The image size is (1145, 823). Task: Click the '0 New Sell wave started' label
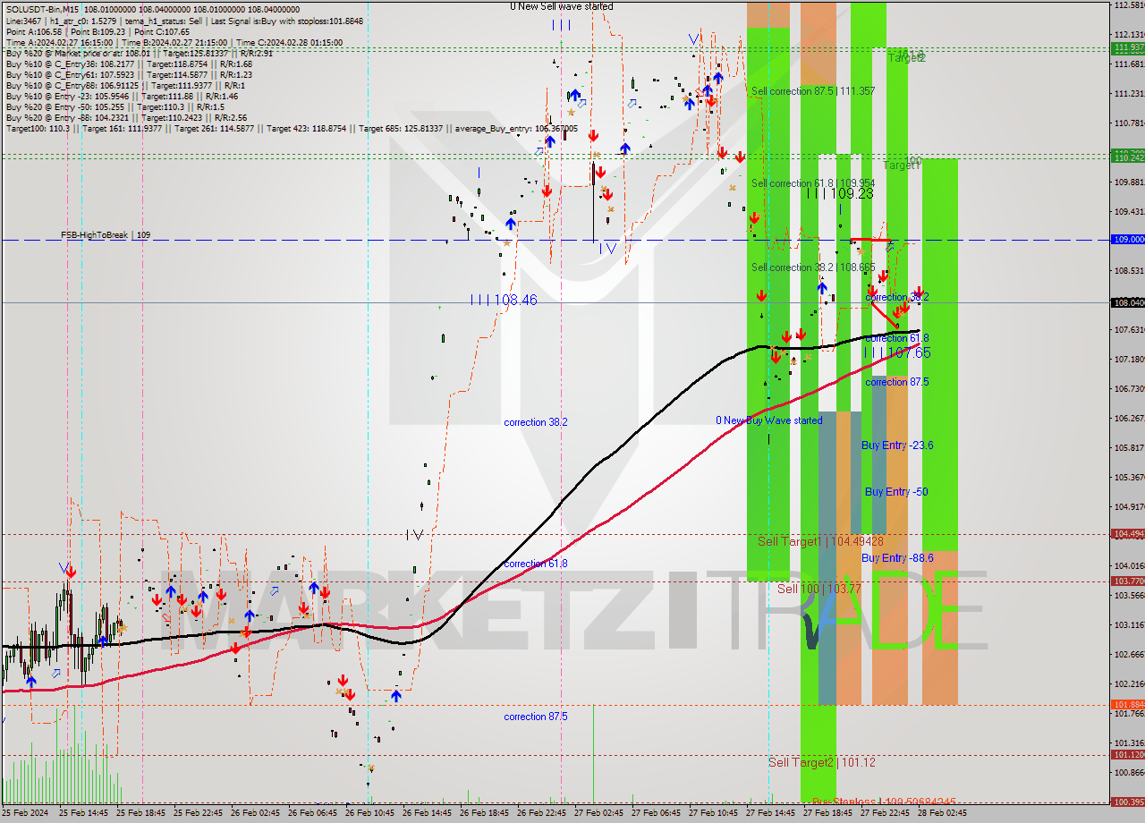562,6
